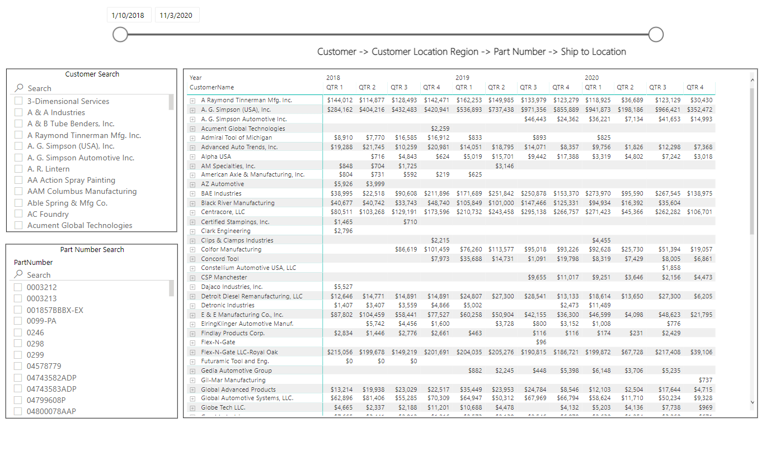Select part number 0003212 checkbox
The image size is (766, 456).
(x=18, y=287)
